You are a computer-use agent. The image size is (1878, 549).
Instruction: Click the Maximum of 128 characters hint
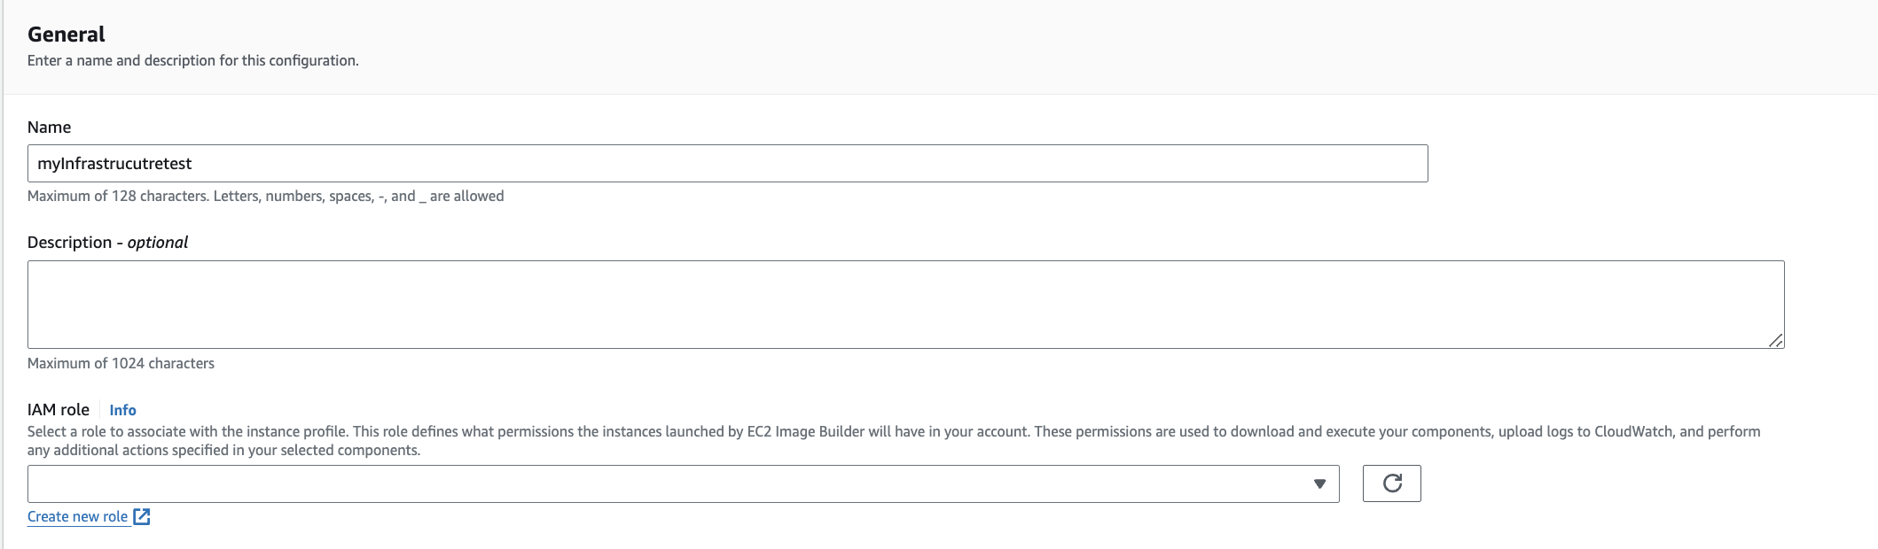coord(265,197)
